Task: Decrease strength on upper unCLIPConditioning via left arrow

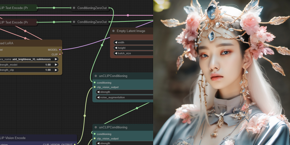Action: 98,92
